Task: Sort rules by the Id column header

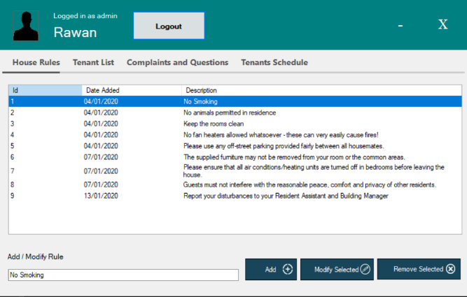Action: pyautogui.click(x=46, y=90)
